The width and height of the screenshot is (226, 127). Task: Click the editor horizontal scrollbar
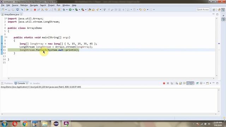(111, 78)
